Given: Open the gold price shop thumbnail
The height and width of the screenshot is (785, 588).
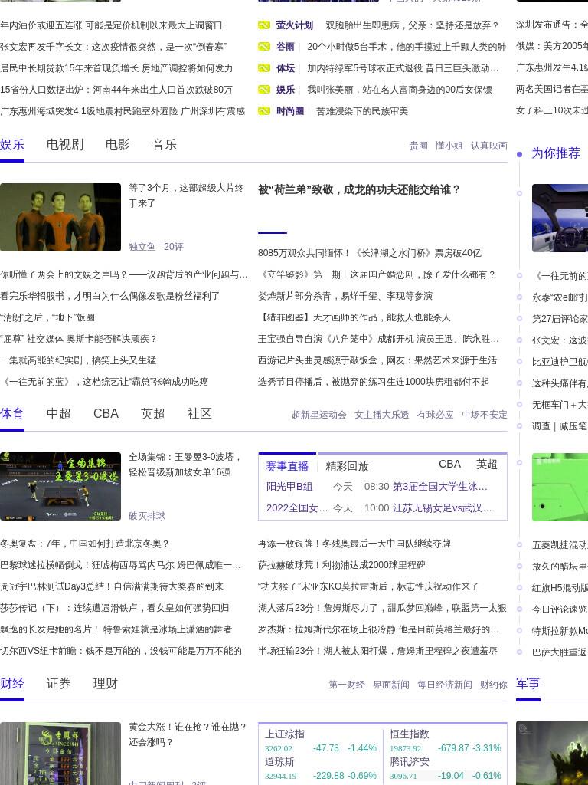Looking at the screenshot, I should pyautogui.click(x=60, y=754).
